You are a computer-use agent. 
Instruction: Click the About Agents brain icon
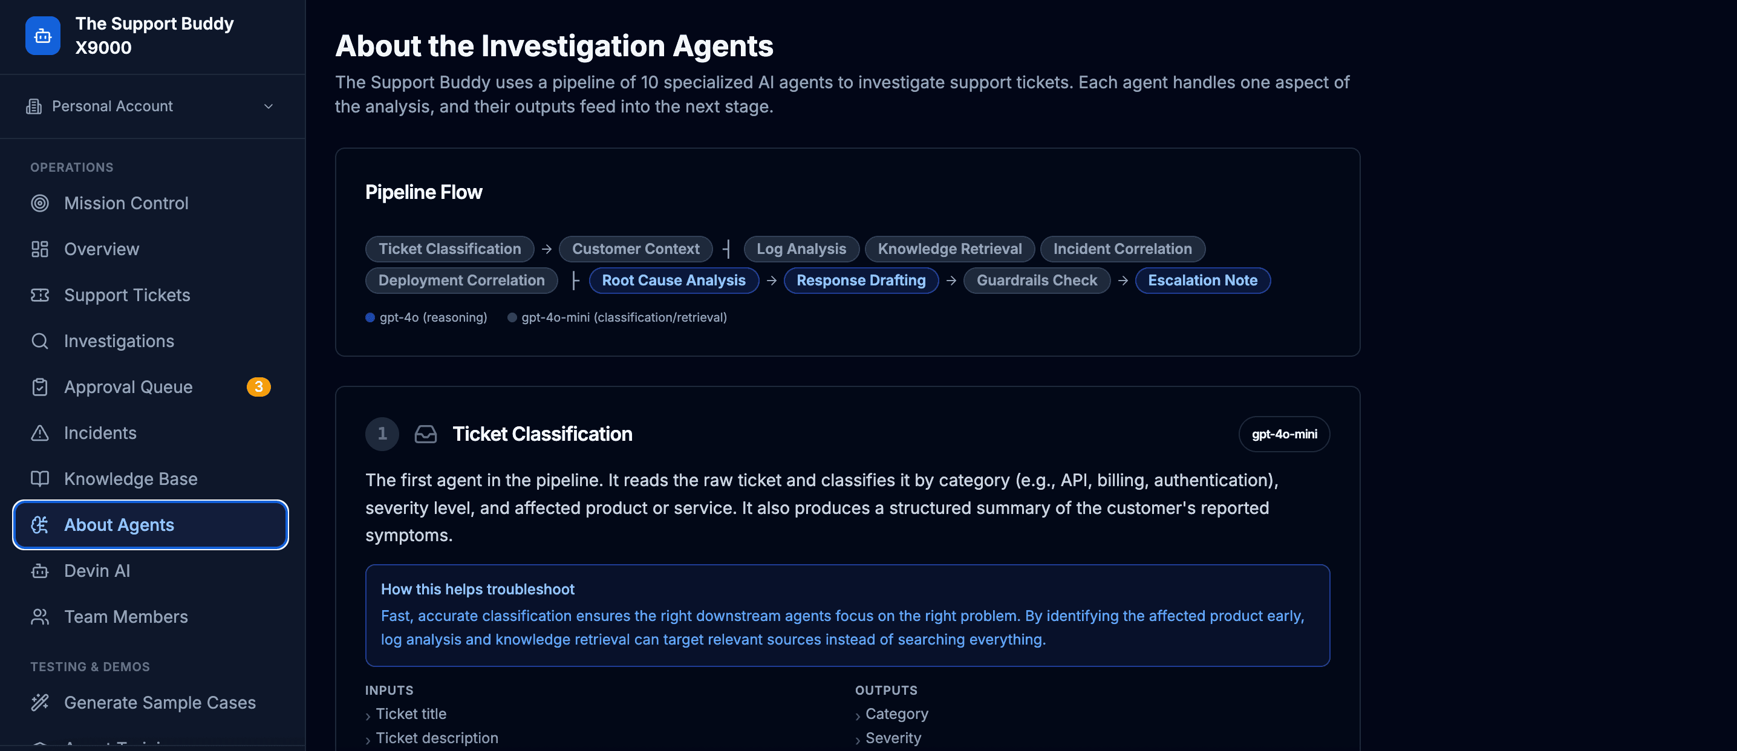40,524
